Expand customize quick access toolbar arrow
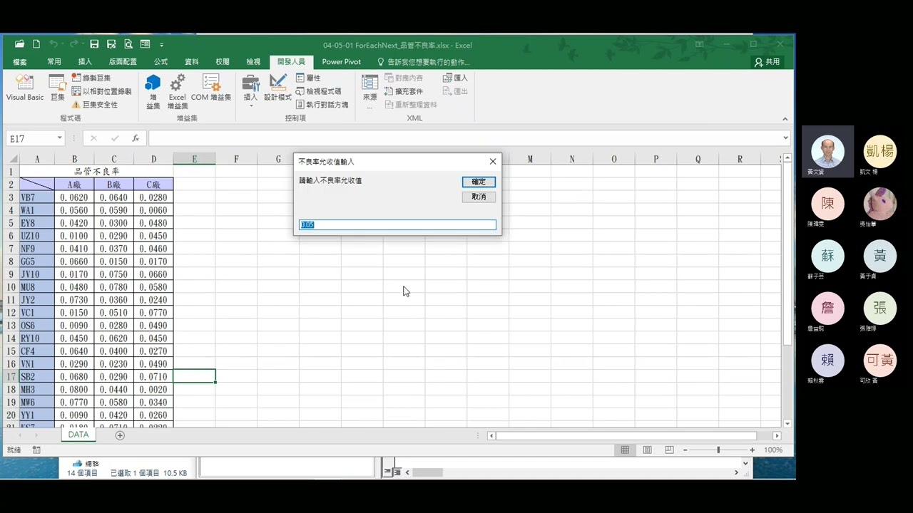913x513 pixels. click(x=162, y=45)
